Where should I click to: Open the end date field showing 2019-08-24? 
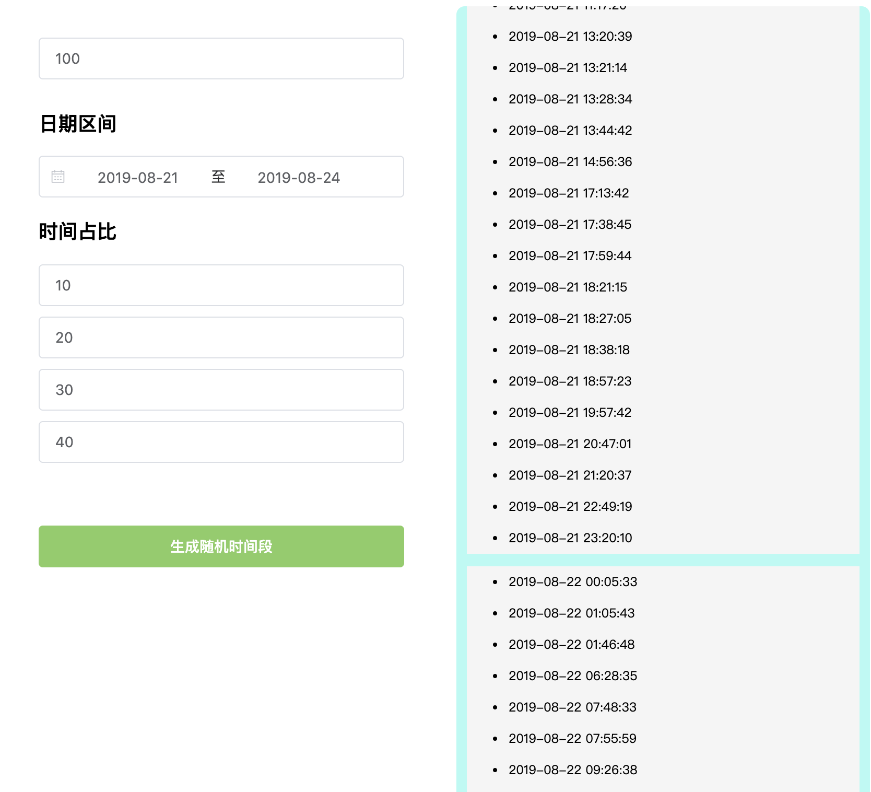click(x=299, y=178)
